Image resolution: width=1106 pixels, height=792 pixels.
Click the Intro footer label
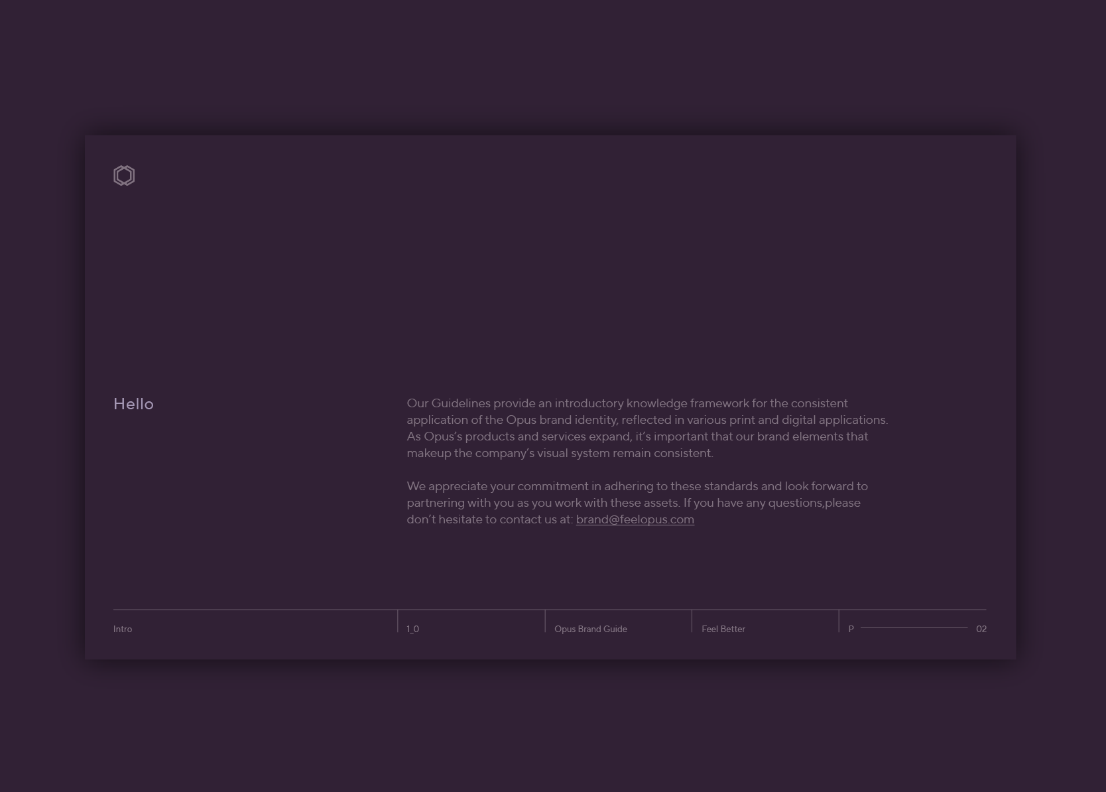coord(123,629)
